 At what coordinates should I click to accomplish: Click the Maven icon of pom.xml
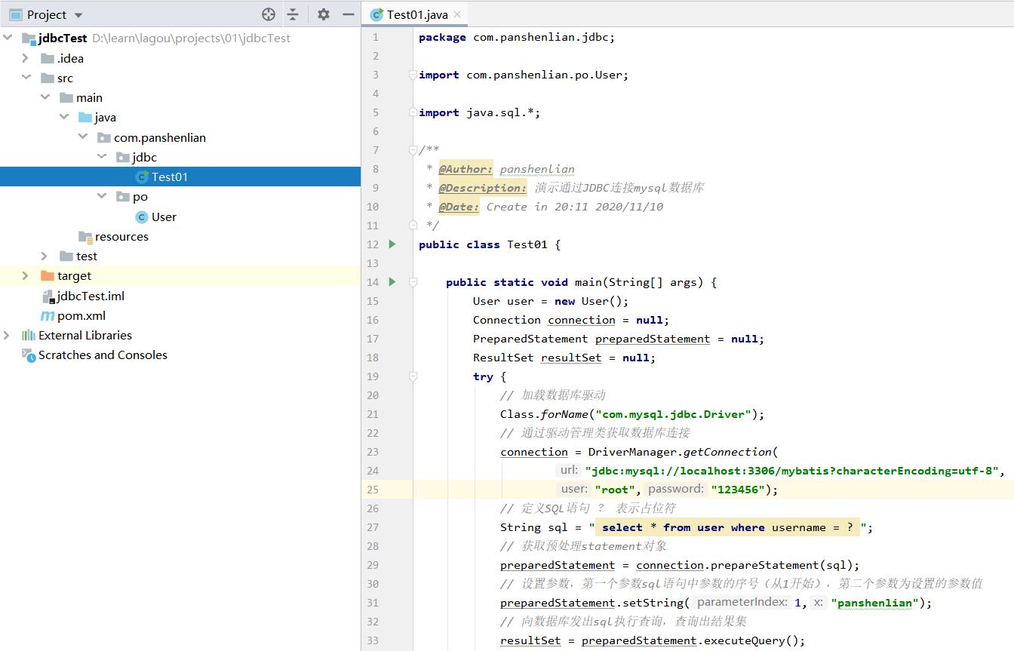coord(48,316)
